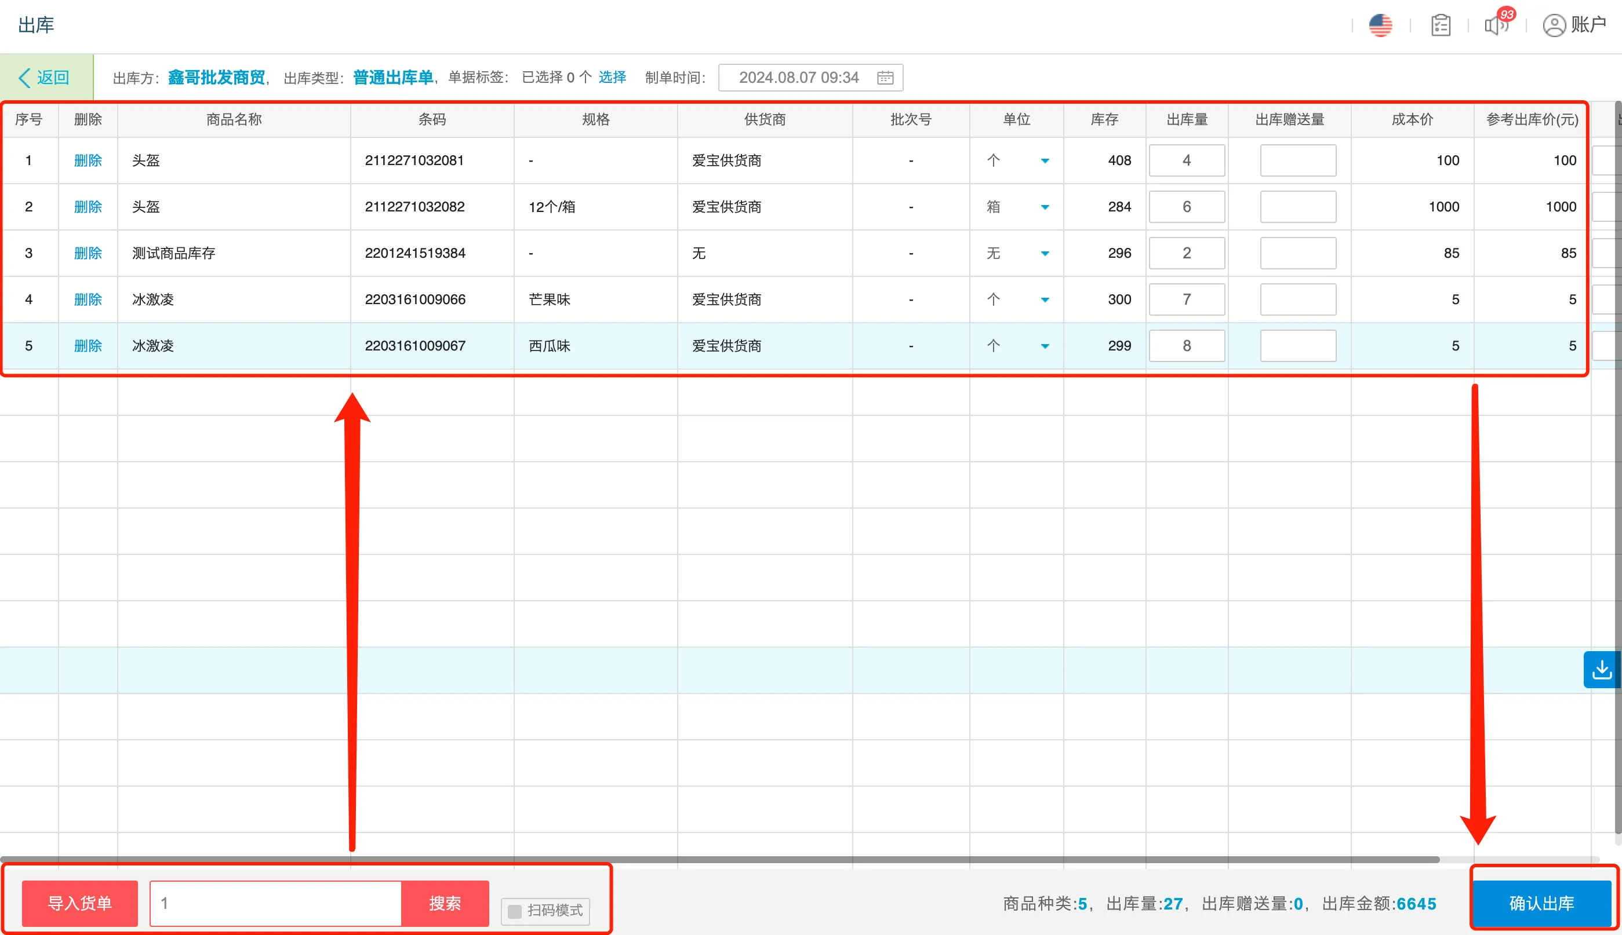Open unit dropdown for 测试商品库存 row
This screenshot has width=1622, height=935.
(1045, 254)
